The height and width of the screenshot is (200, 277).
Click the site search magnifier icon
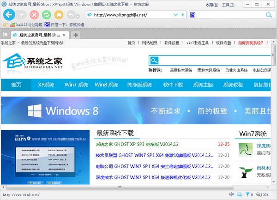[x=154, y=61]
